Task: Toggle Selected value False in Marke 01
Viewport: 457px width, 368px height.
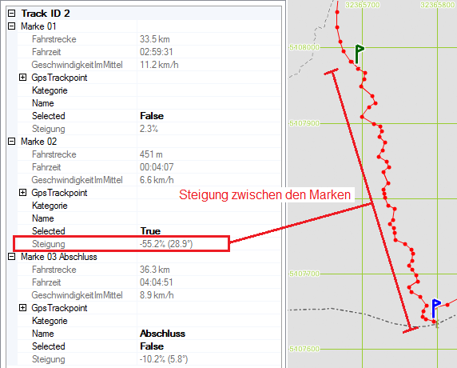Action: (152, 116)
